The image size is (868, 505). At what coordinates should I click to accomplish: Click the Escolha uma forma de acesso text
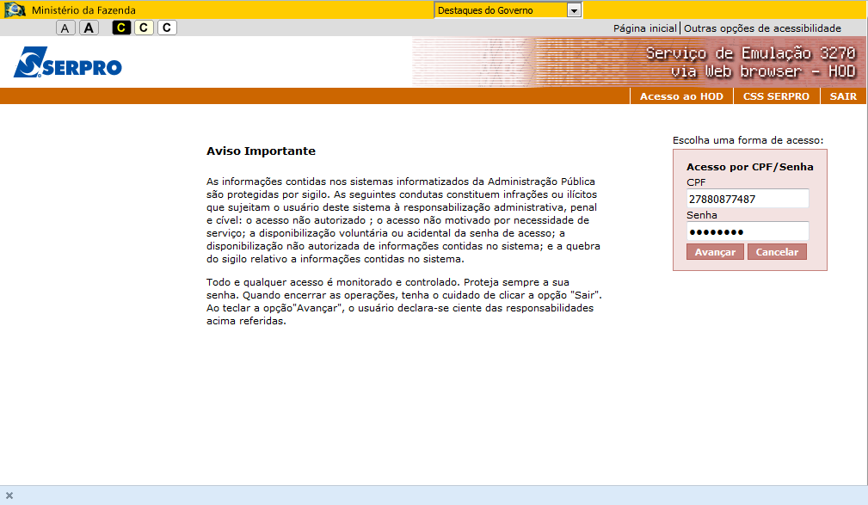pyautogui.click(x=748, y=140)
